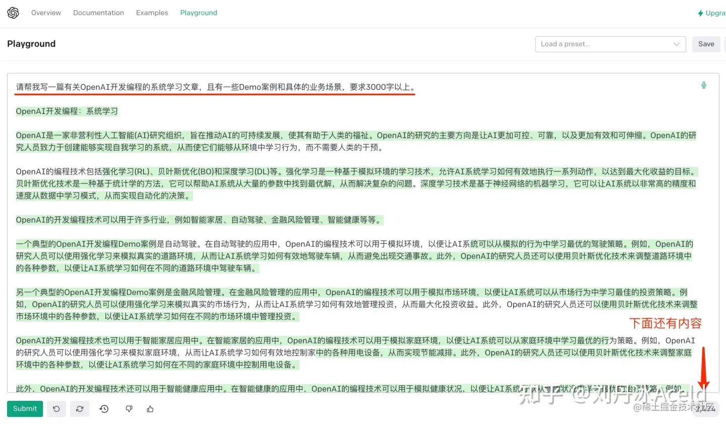This screenshot has width=726, height=424.
Task: Open the Overview page
Action: (x=46, y=13)
